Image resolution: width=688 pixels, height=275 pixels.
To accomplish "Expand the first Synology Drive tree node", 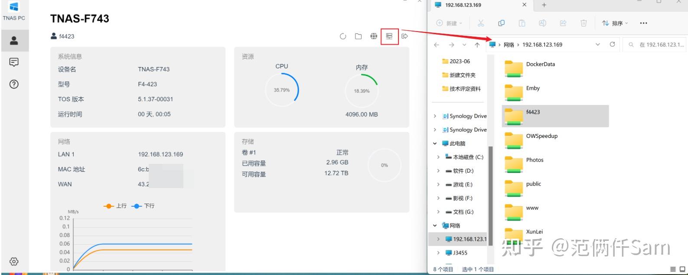I will point(435,116).
